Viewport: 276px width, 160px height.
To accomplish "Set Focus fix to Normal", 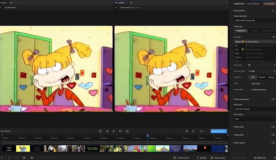I will pos(262,77).
